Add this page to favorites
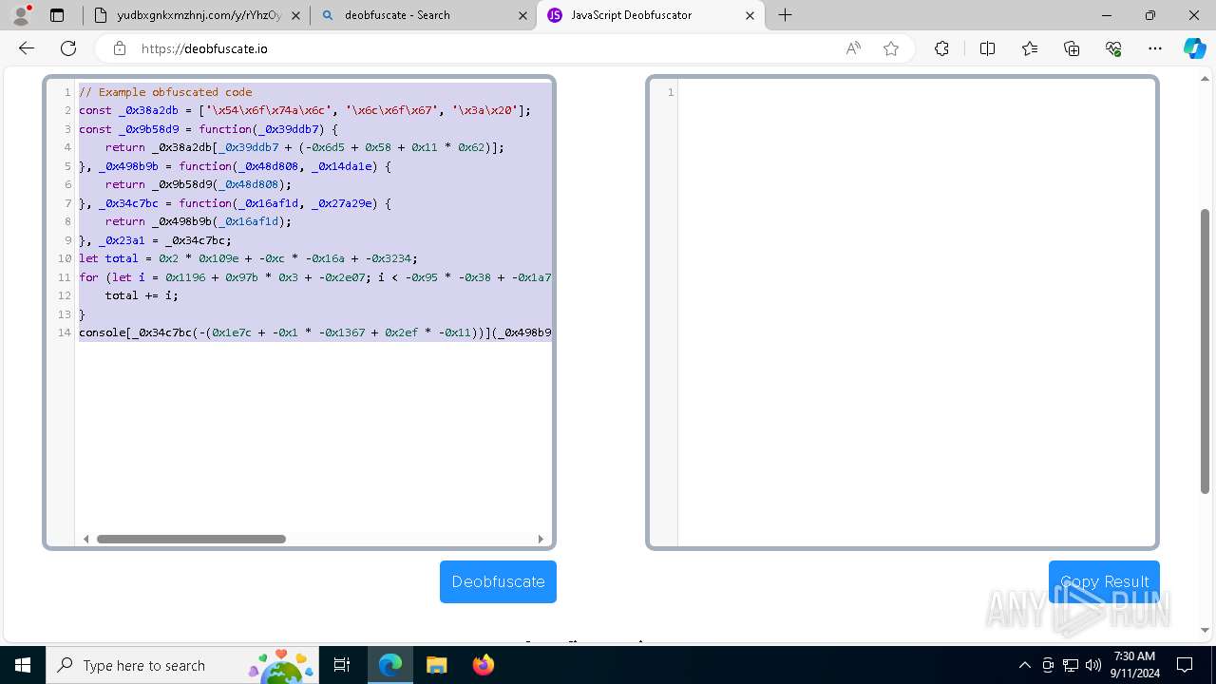1216x684 pixels. click(891, 48)
